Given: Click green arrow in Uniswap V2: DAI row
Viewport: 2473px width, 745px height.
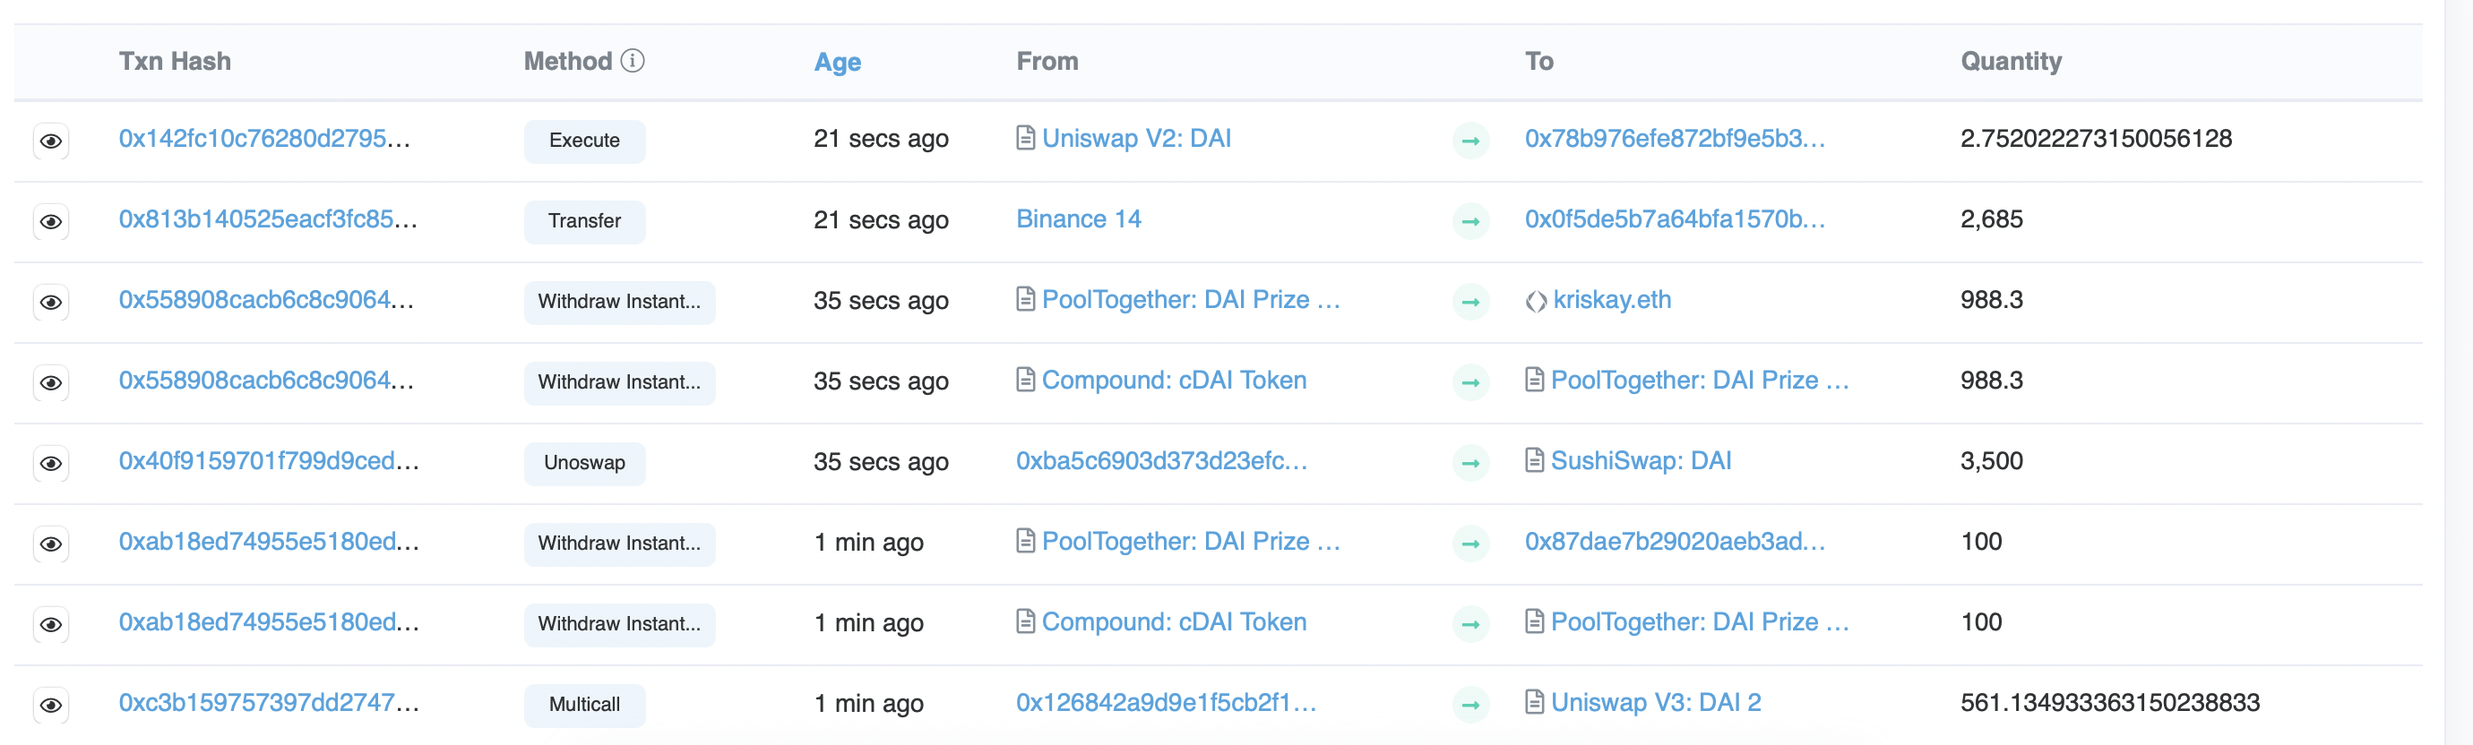Looking at the screenshot, I should point(1469,141).
